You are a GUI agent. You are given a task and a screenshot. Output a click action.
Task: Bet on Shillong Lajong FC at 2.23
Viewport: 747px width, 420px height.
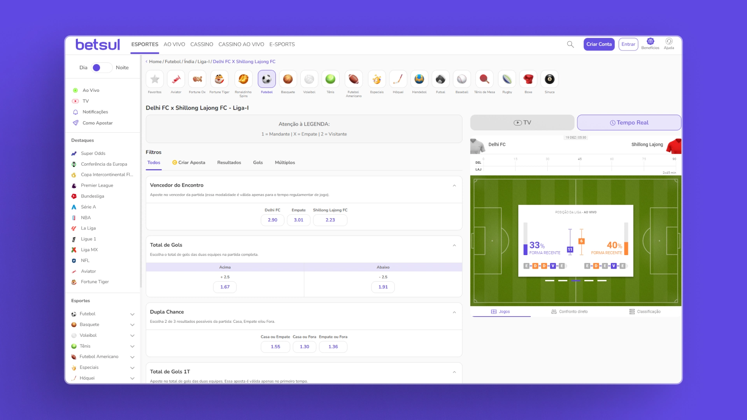coord(330,220)
